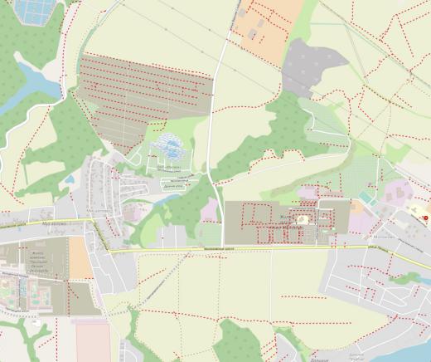Select the small blue pond near left village
Screen dimensions: 431x362
(x=70, y=179)
